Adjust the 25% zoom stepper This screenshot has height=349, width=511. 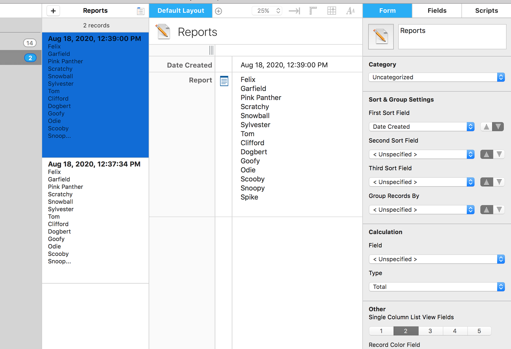[278, 11]
